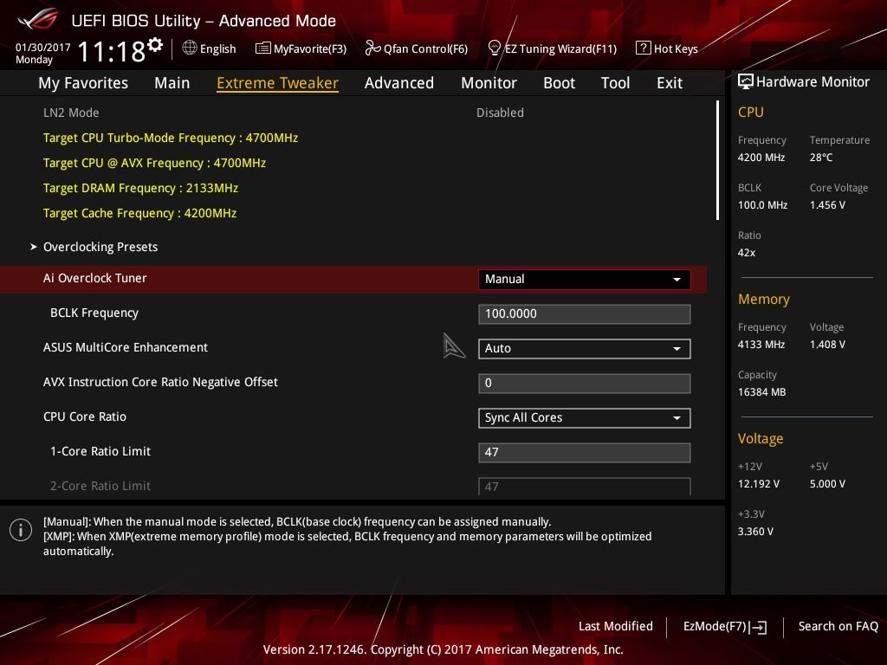The height and width of the screenshot is (665, 887).
Task: Open the Exit tab
Action: tap(670, 83)
